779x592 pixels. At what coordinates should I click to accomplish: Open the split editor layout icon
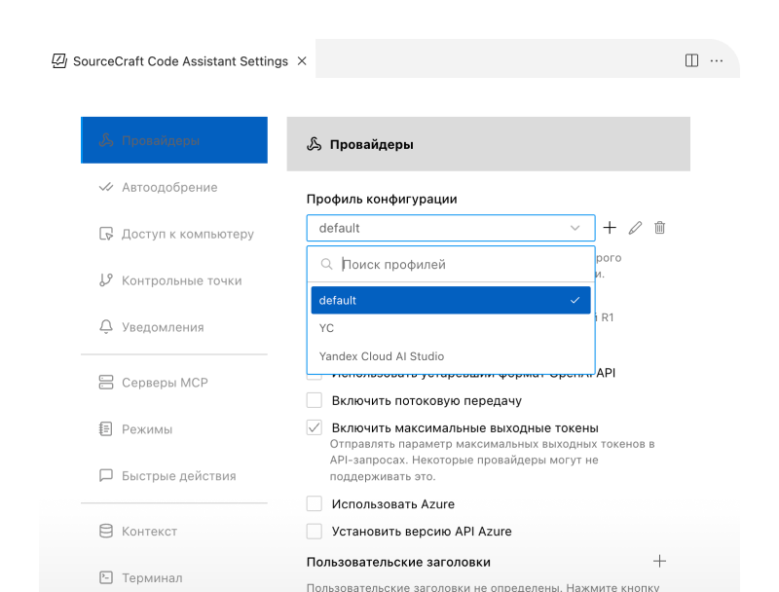(x=691, y=60)
